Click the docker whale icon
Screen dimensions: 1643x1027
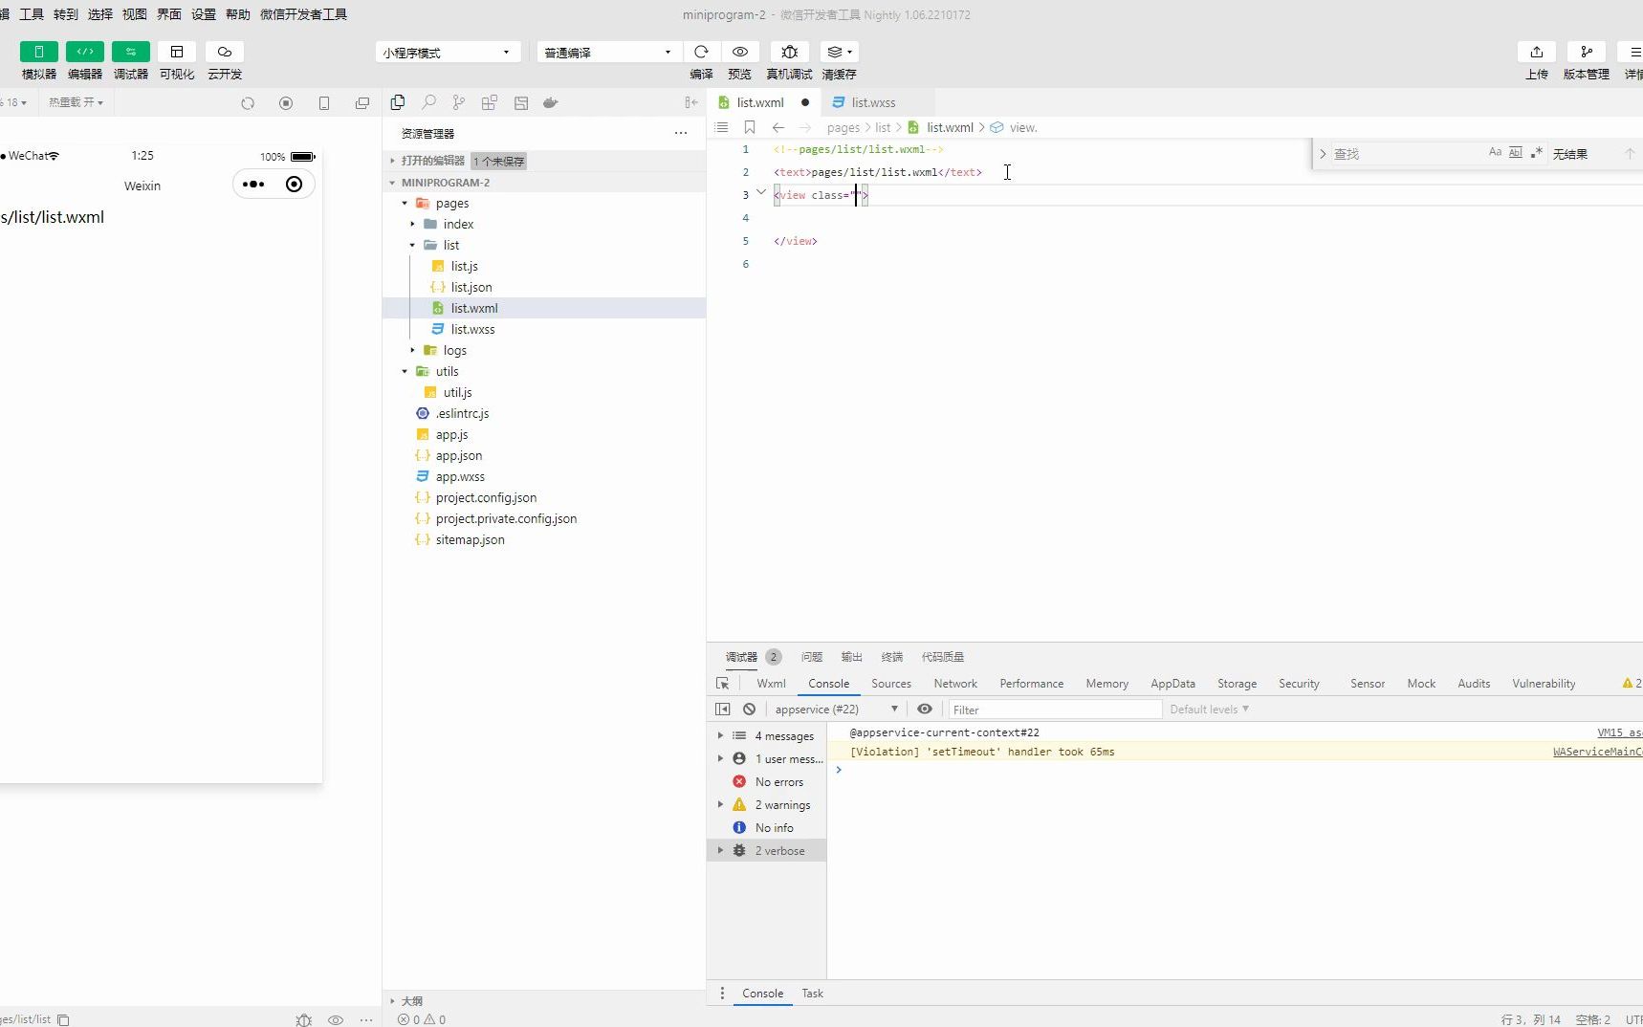tap(550, 102)
